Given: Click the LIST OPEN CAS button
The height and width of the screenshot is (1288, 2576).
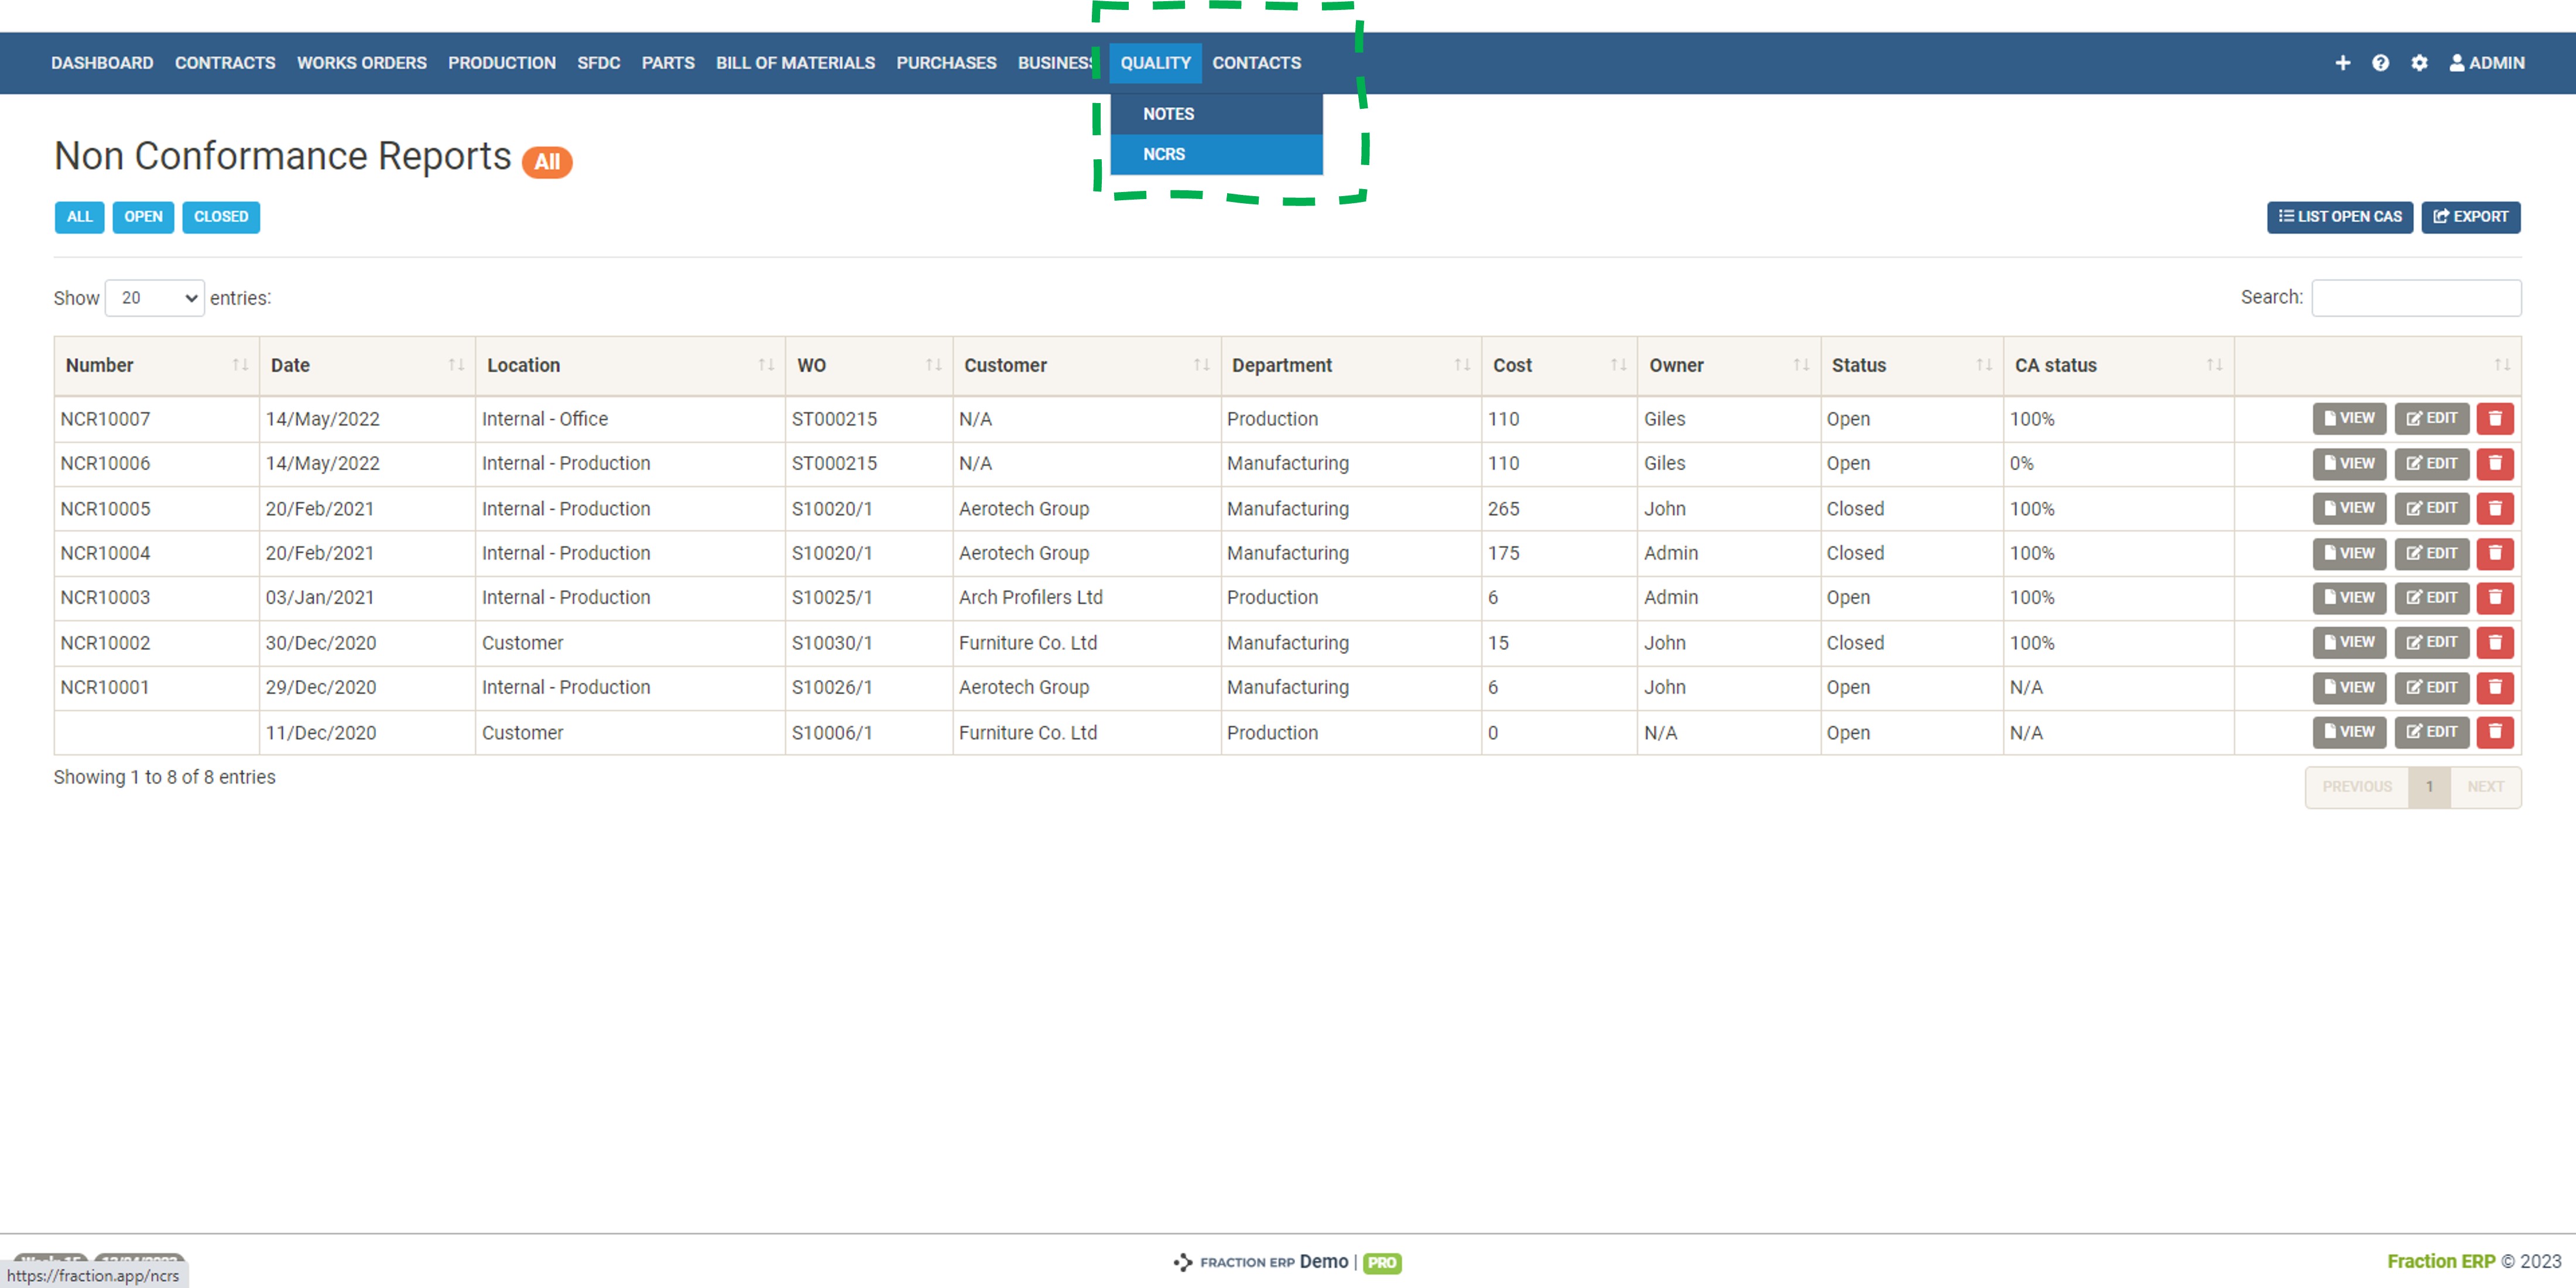Looking at the screenshot, I should click(x=2340, y=217).
